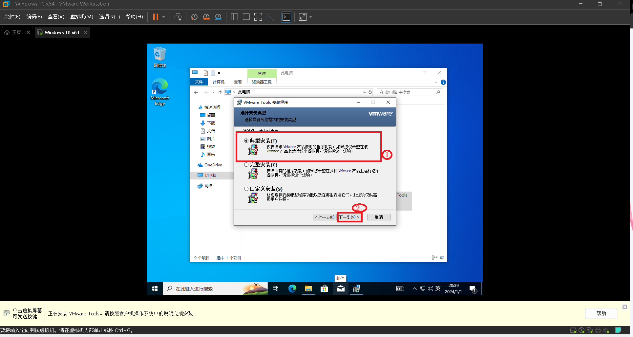Enter full screen mode via toolbar icon
Screen dimensions: 633x337
click(258, 17)
